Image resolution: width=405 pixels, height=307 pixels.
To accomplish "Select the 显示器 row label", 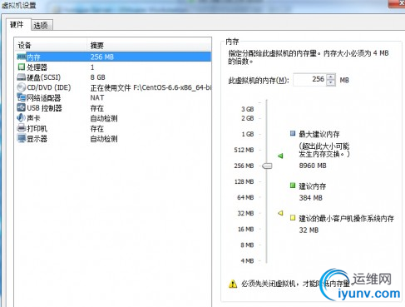I will tap(37, 138).
